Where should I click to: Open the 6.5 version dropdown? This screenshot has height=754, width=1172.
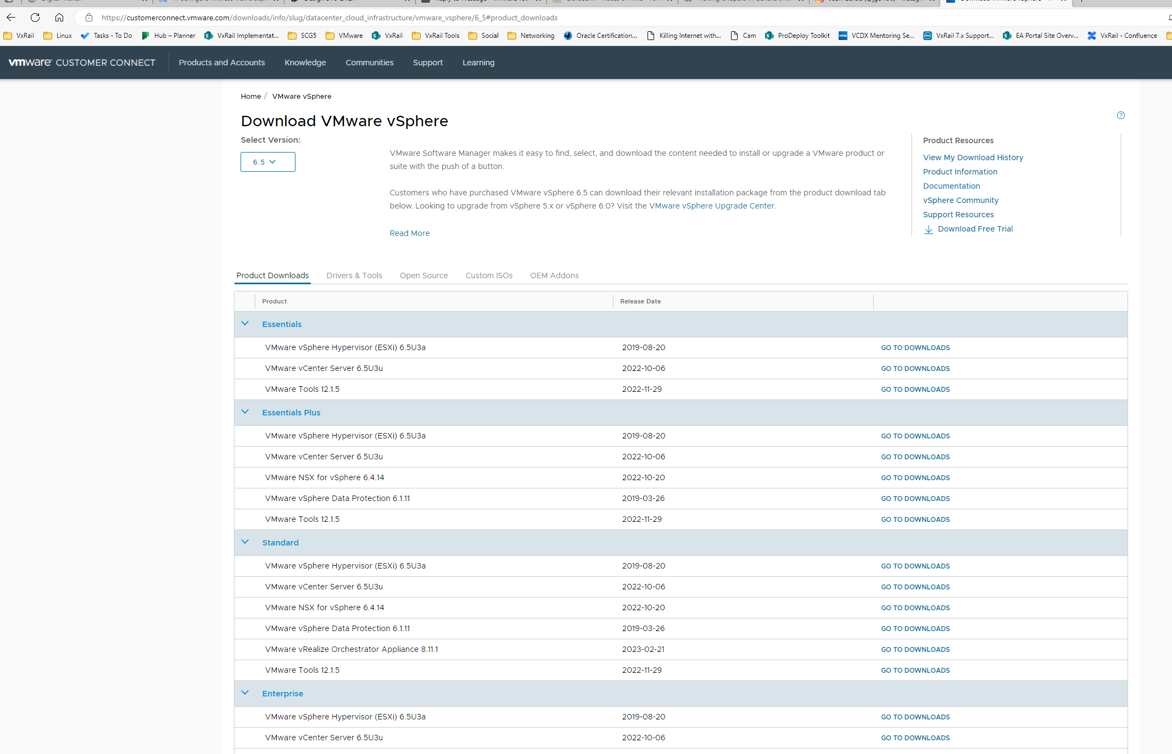coord(268,162)
